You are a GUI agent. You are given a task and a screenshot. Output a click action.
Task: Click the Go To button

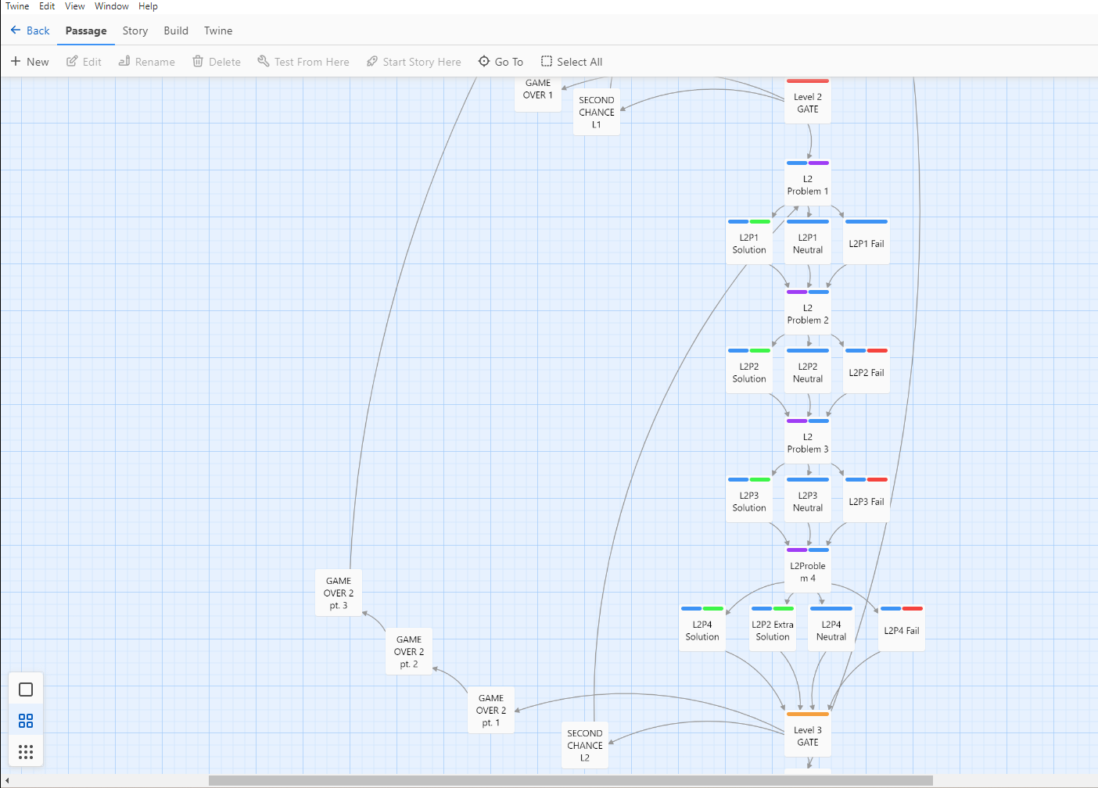tap(501, 62)
